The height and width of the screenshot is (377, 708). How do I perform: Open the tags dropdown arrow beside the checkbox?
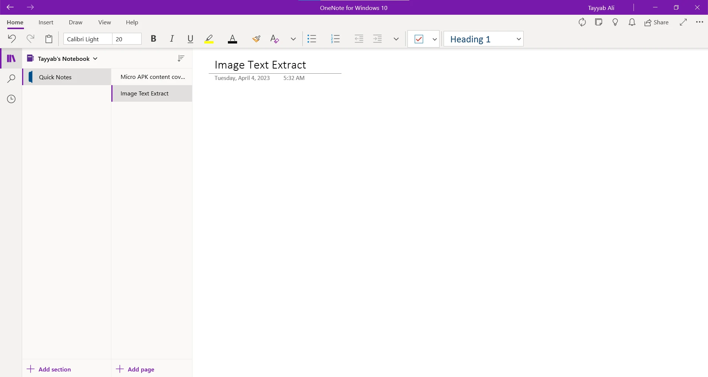coord(434,39)
